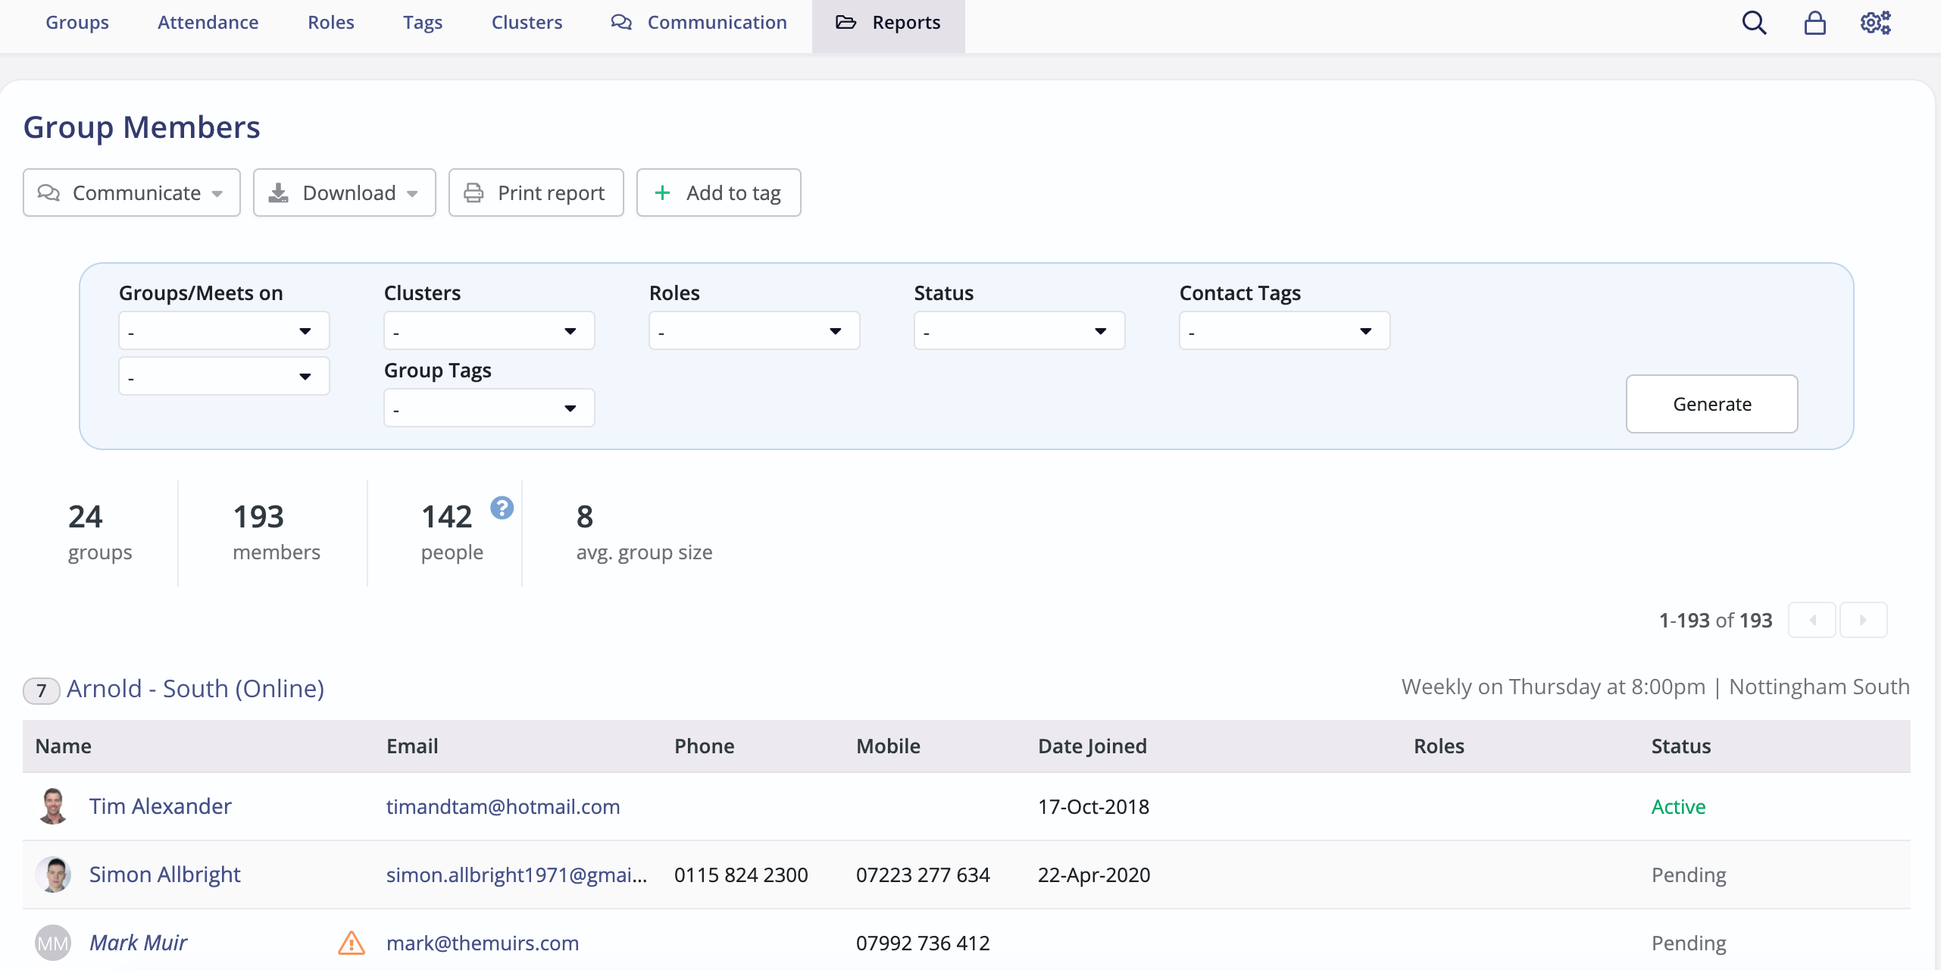This screenshot has height=970, width=1941.
Task: Click the lock icon in the top bar
Action: (x=1815, y=23)
